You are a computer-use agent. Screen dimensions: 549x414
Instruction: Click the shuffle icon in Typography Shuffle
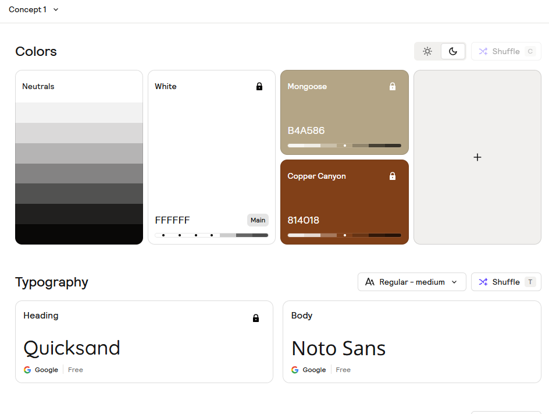coord(483,282)
